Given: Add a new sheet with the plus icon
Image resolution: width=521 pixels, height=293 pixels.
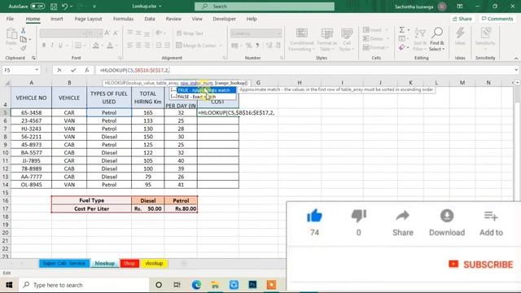Looking at the screenshot, I should pos(184,264).
